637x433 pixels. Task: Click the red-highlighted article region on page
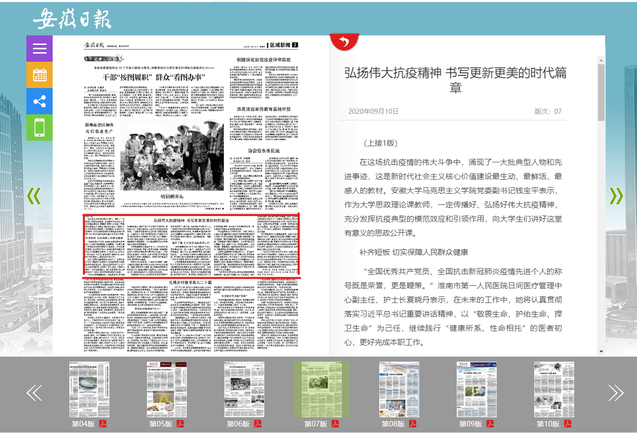click(191, 245)
